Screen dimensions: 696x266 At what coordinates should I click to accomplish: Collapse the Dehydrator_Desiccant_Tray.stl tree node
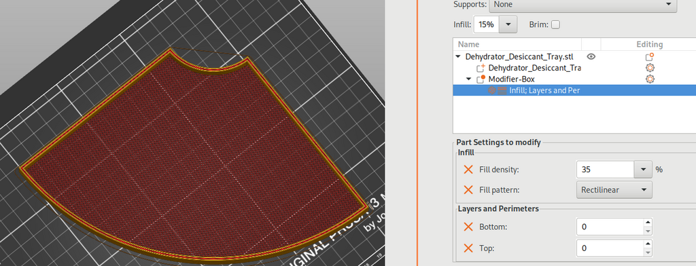tap(458, 57)
